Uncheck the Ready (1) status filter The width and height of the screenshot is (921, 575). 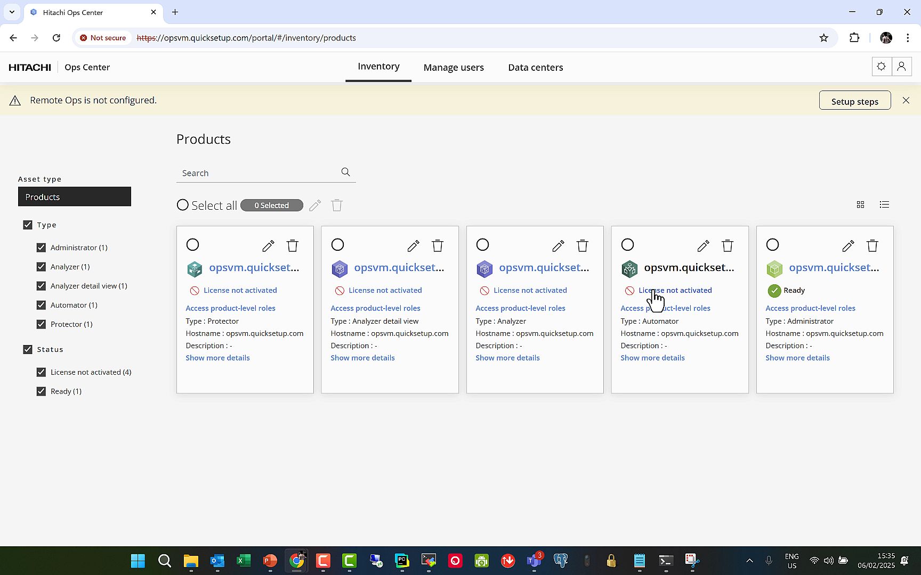(41, 391)
